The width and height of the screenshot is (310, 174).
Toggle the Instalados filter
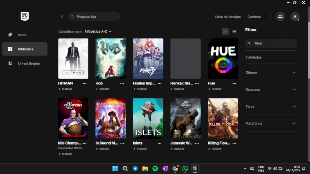tap(253, 57)
